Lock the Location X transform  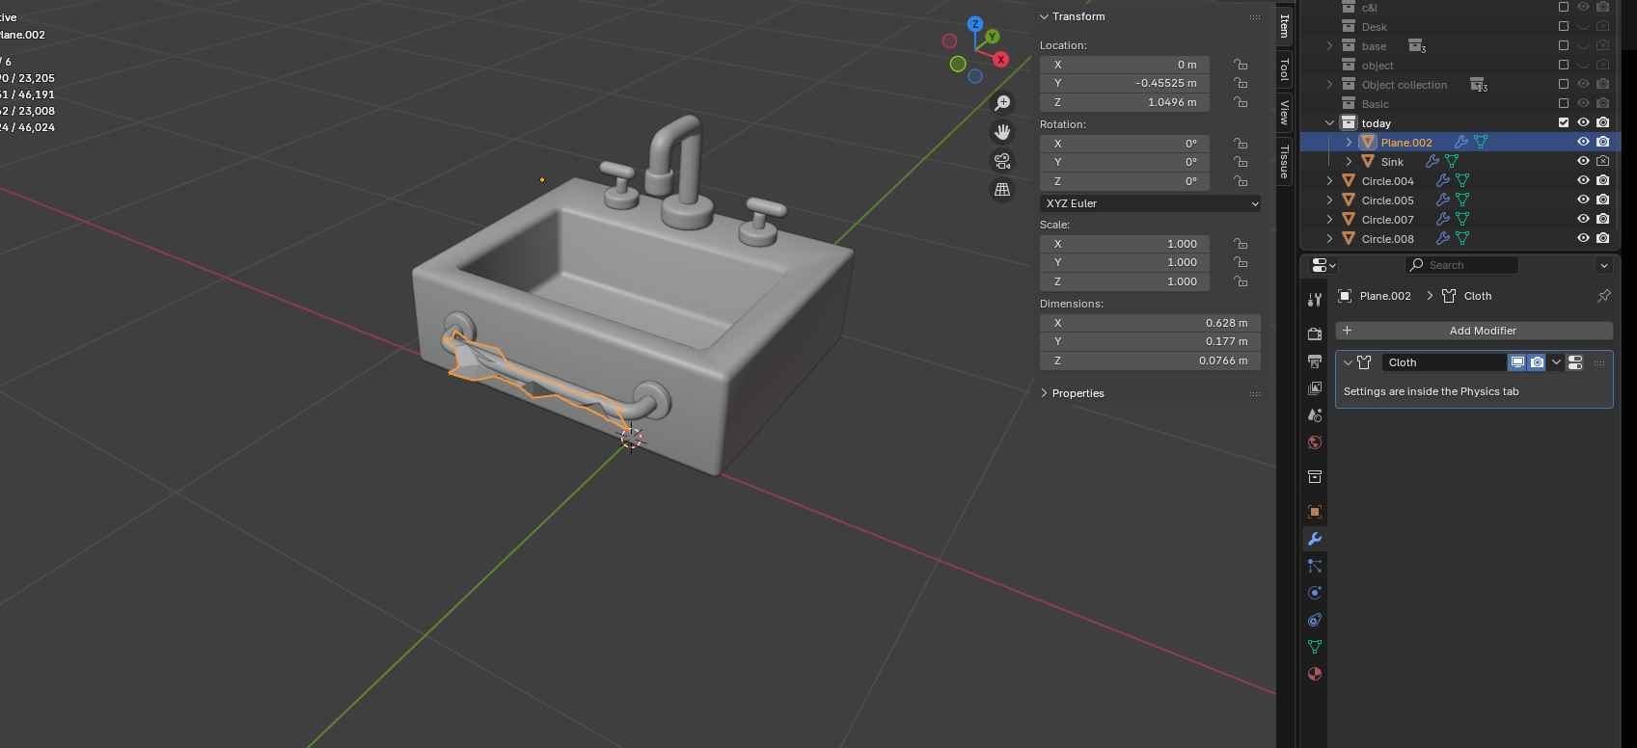(1241, 65)
